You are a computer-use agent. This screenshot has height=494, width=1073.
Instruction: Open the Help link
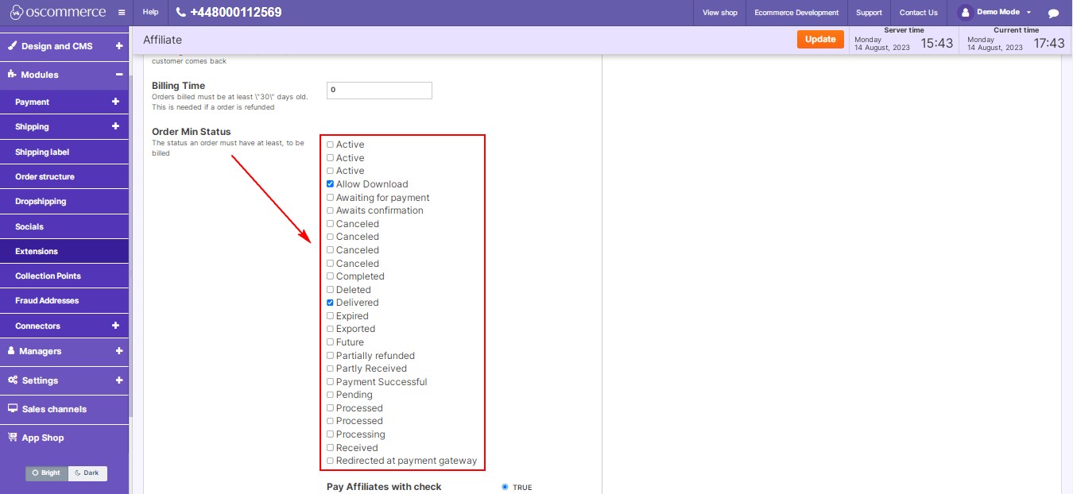pyautogui.click(x=150, y=13)
